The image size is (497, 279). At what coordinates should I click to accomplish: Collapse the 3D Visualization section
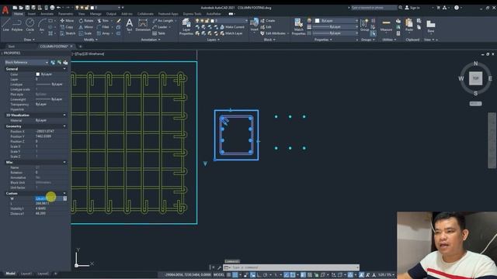pos(64,115)
